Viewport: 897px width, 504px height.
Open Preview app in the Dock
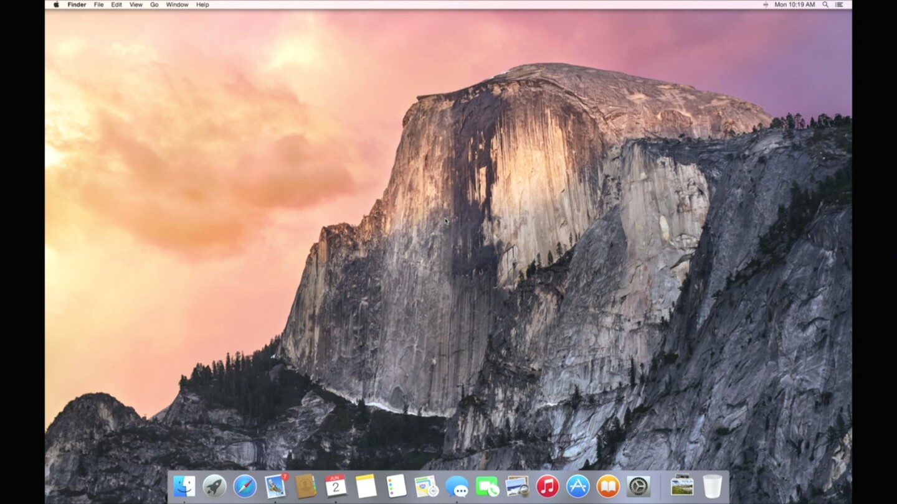pos(518,486)
